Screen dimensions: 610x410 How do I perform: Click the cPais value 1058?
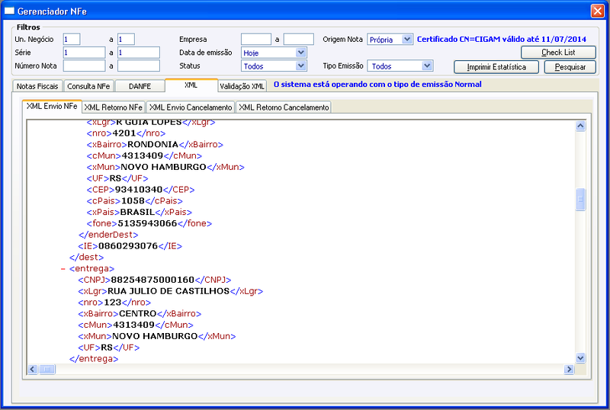click(133, 200)
